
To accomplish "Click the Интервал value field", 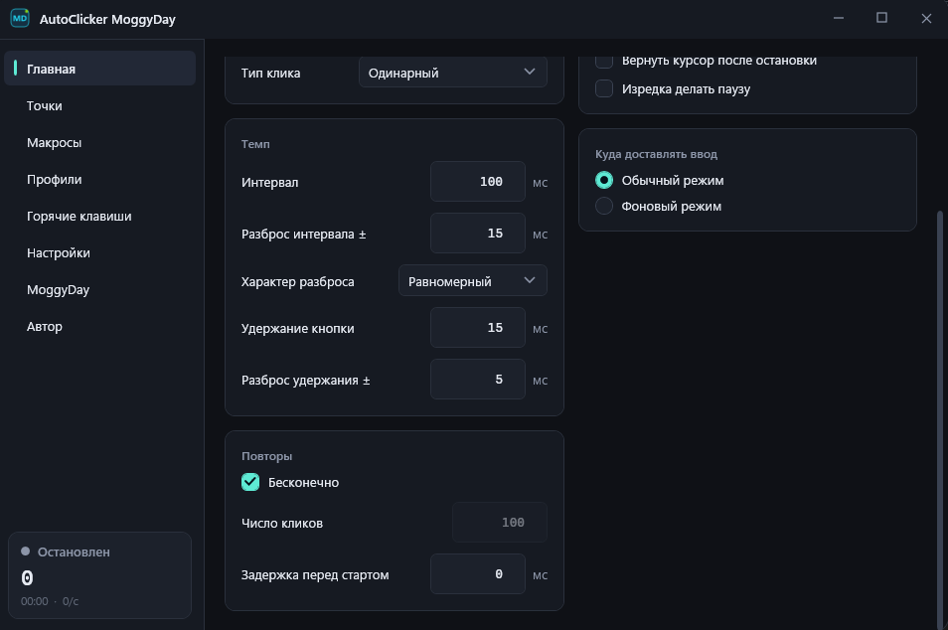I will tap(478, 182).
